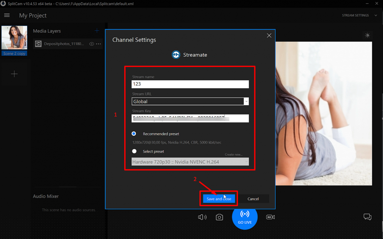
Task: Cancel the channel settings dialog
Action: pos(253,199)
